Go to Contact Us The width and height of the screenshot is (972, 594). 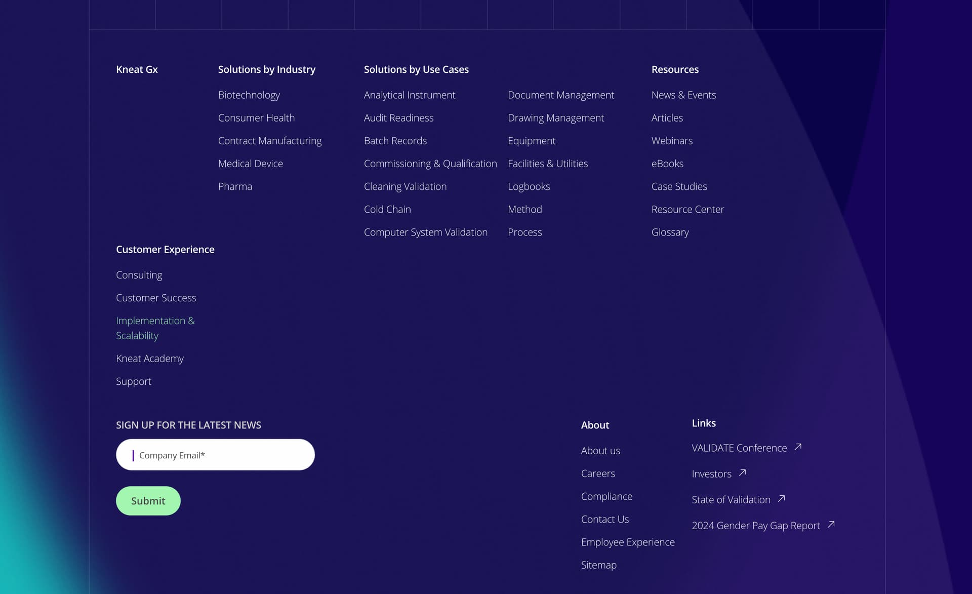(605, 519)
